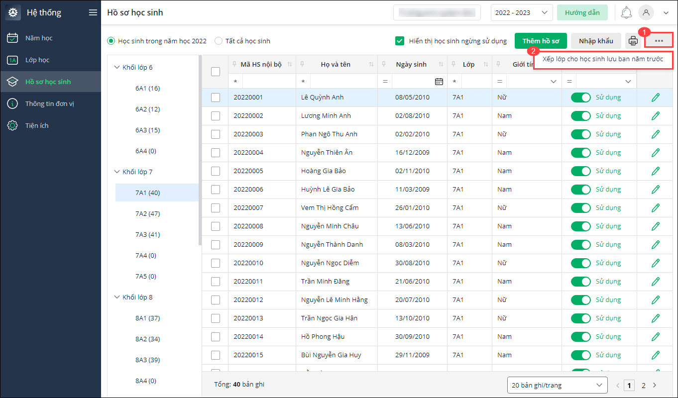Image resolution: width=678 pixels, height=398 pixels.
Task: Edit Huỳnh Lê Gia Bảo's record
Action: click(x=656, y=190)
